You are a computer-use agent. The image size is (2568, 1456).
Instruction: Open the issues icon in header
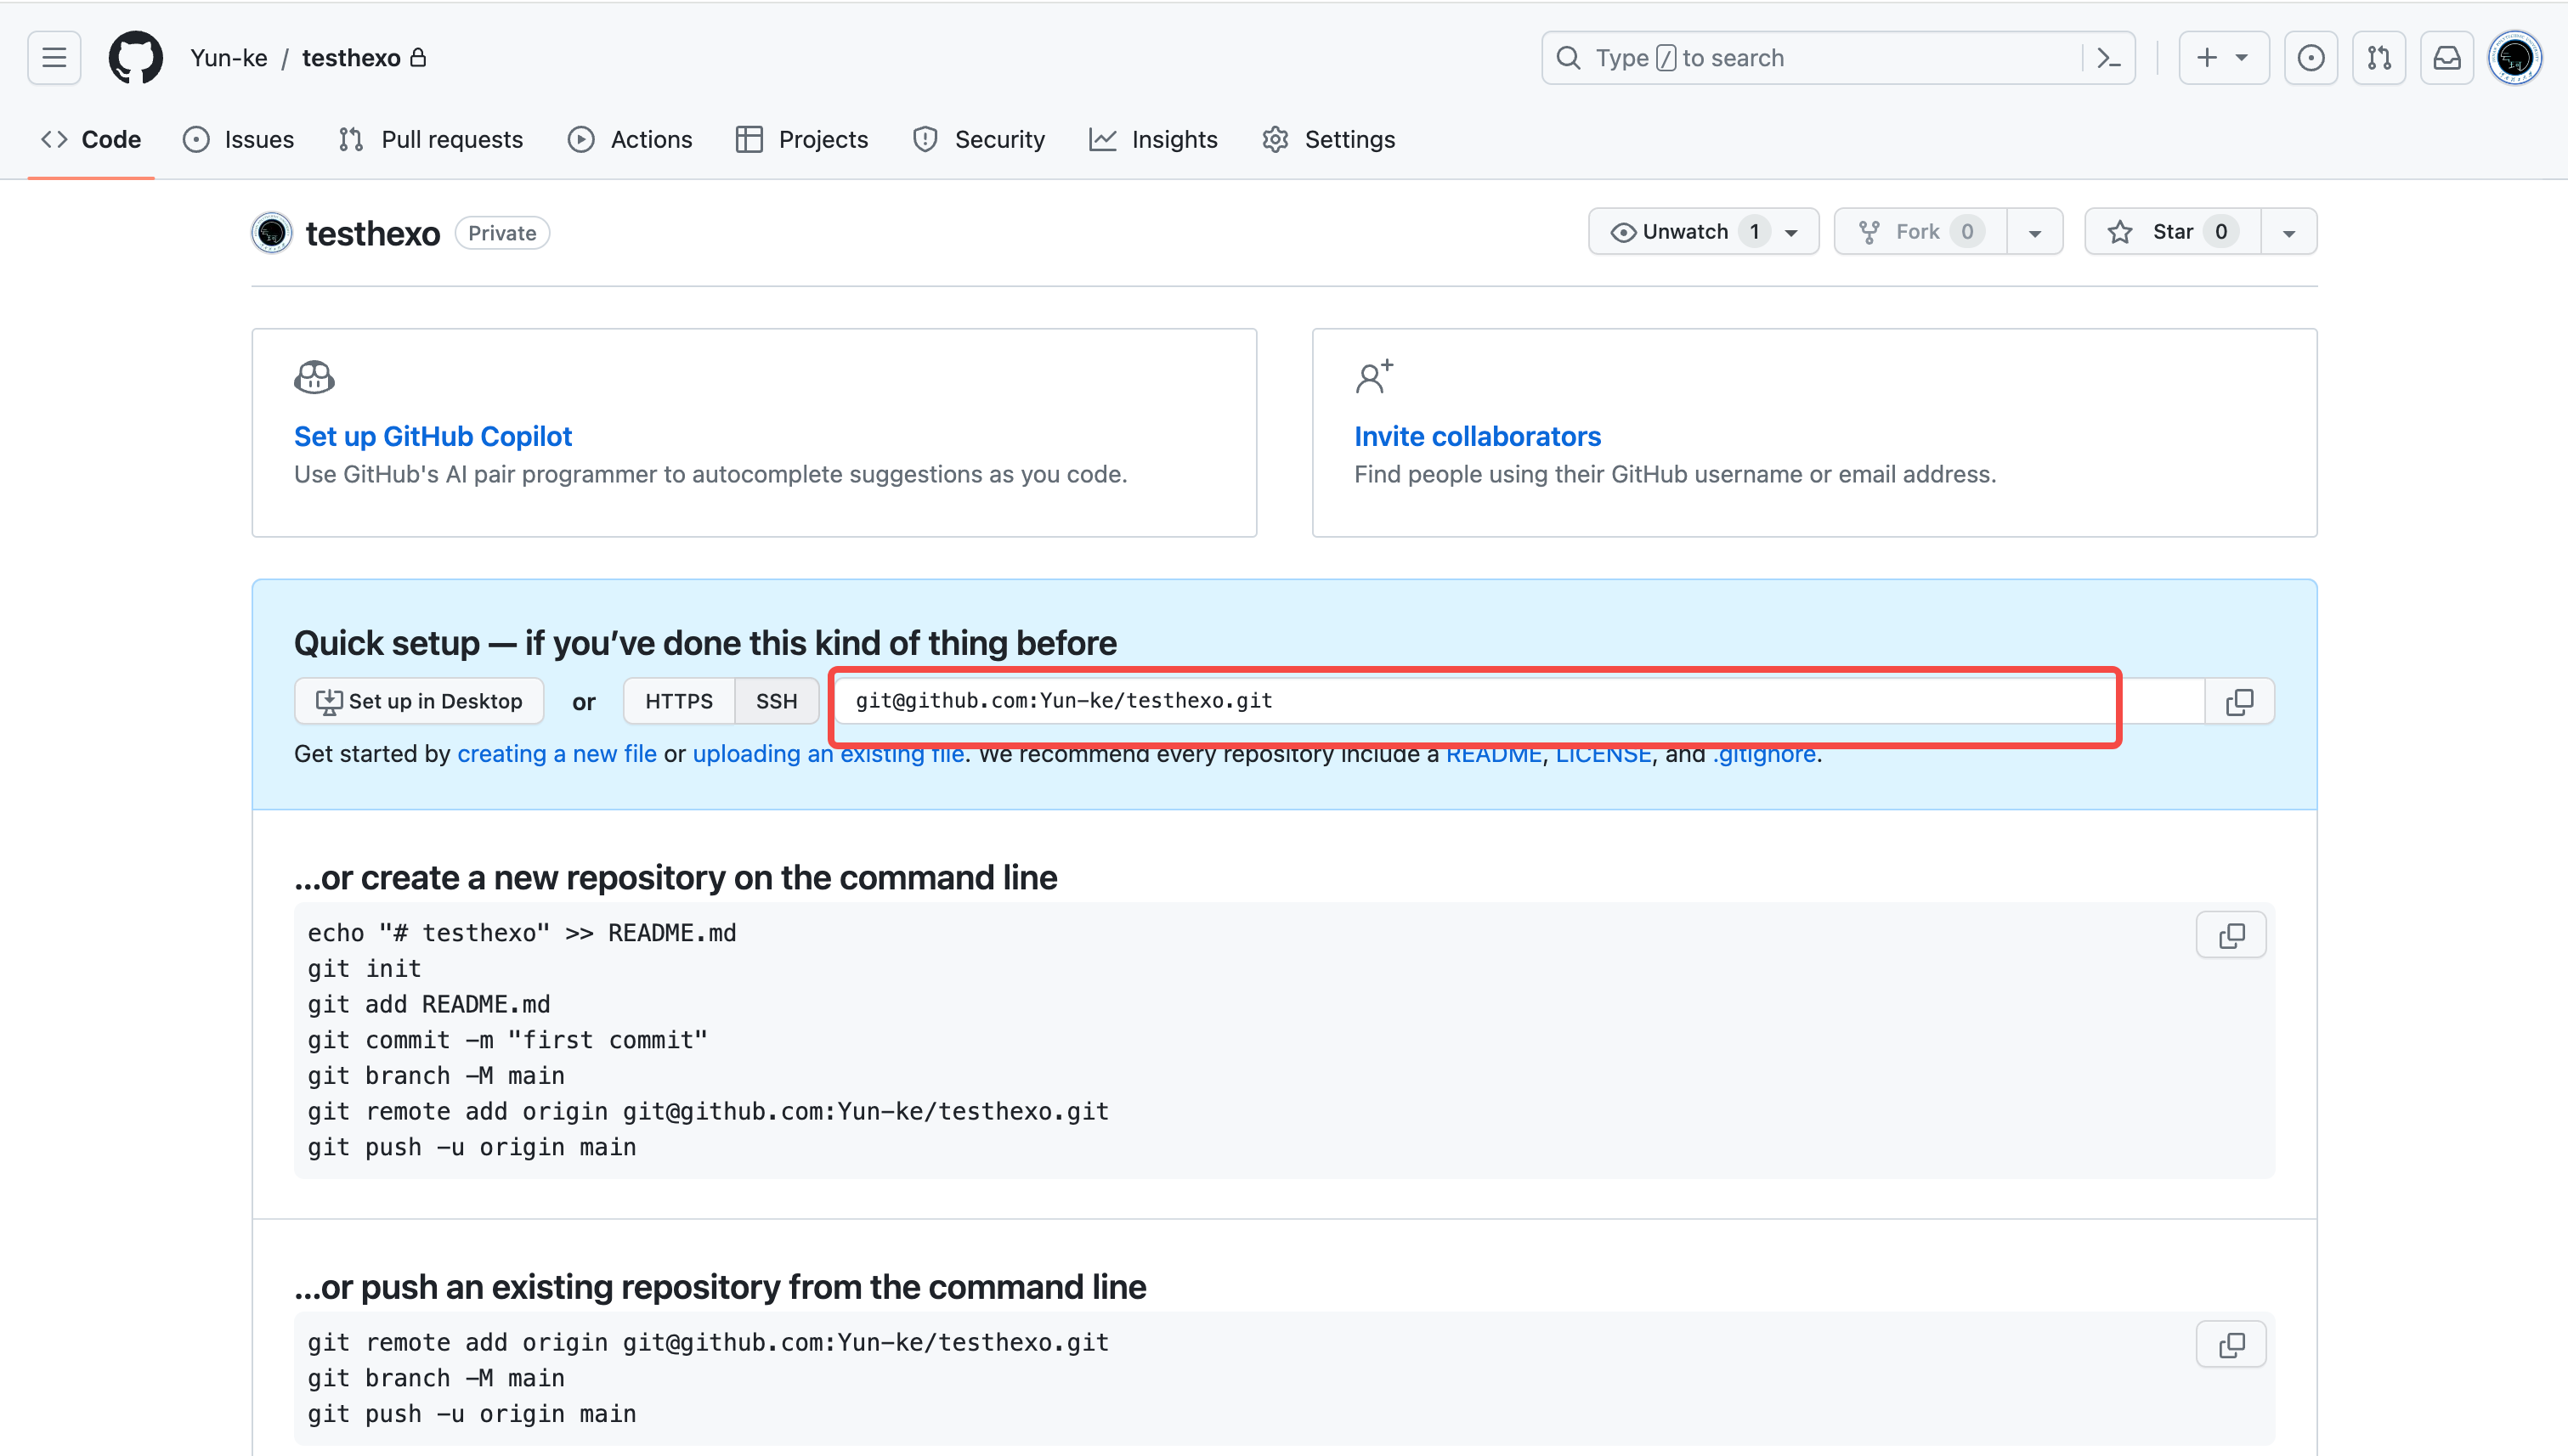pos(2310,58)
